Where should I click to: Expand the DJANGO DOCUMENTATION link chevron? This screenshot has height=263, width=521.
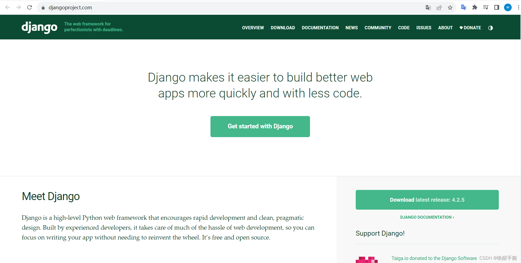[453, 217]
